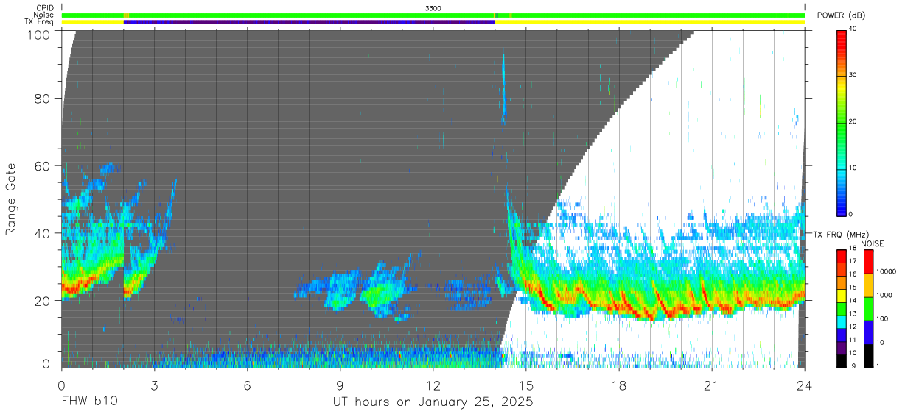Viewport: 905px width, 417px height.
Task: Click the '14' tick on TX FRQ scale
Action: point(853,302)
